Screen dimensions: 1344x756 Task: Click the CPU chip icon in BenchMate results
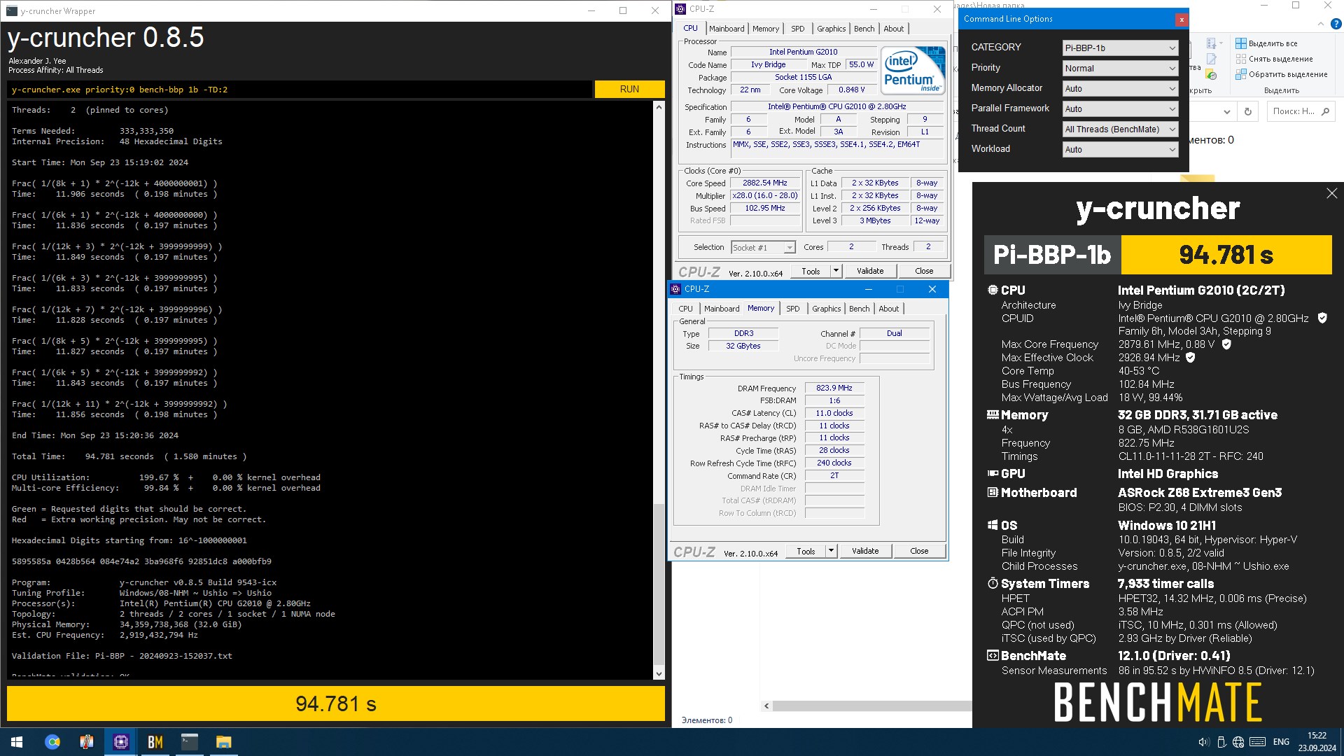(993, 290)
